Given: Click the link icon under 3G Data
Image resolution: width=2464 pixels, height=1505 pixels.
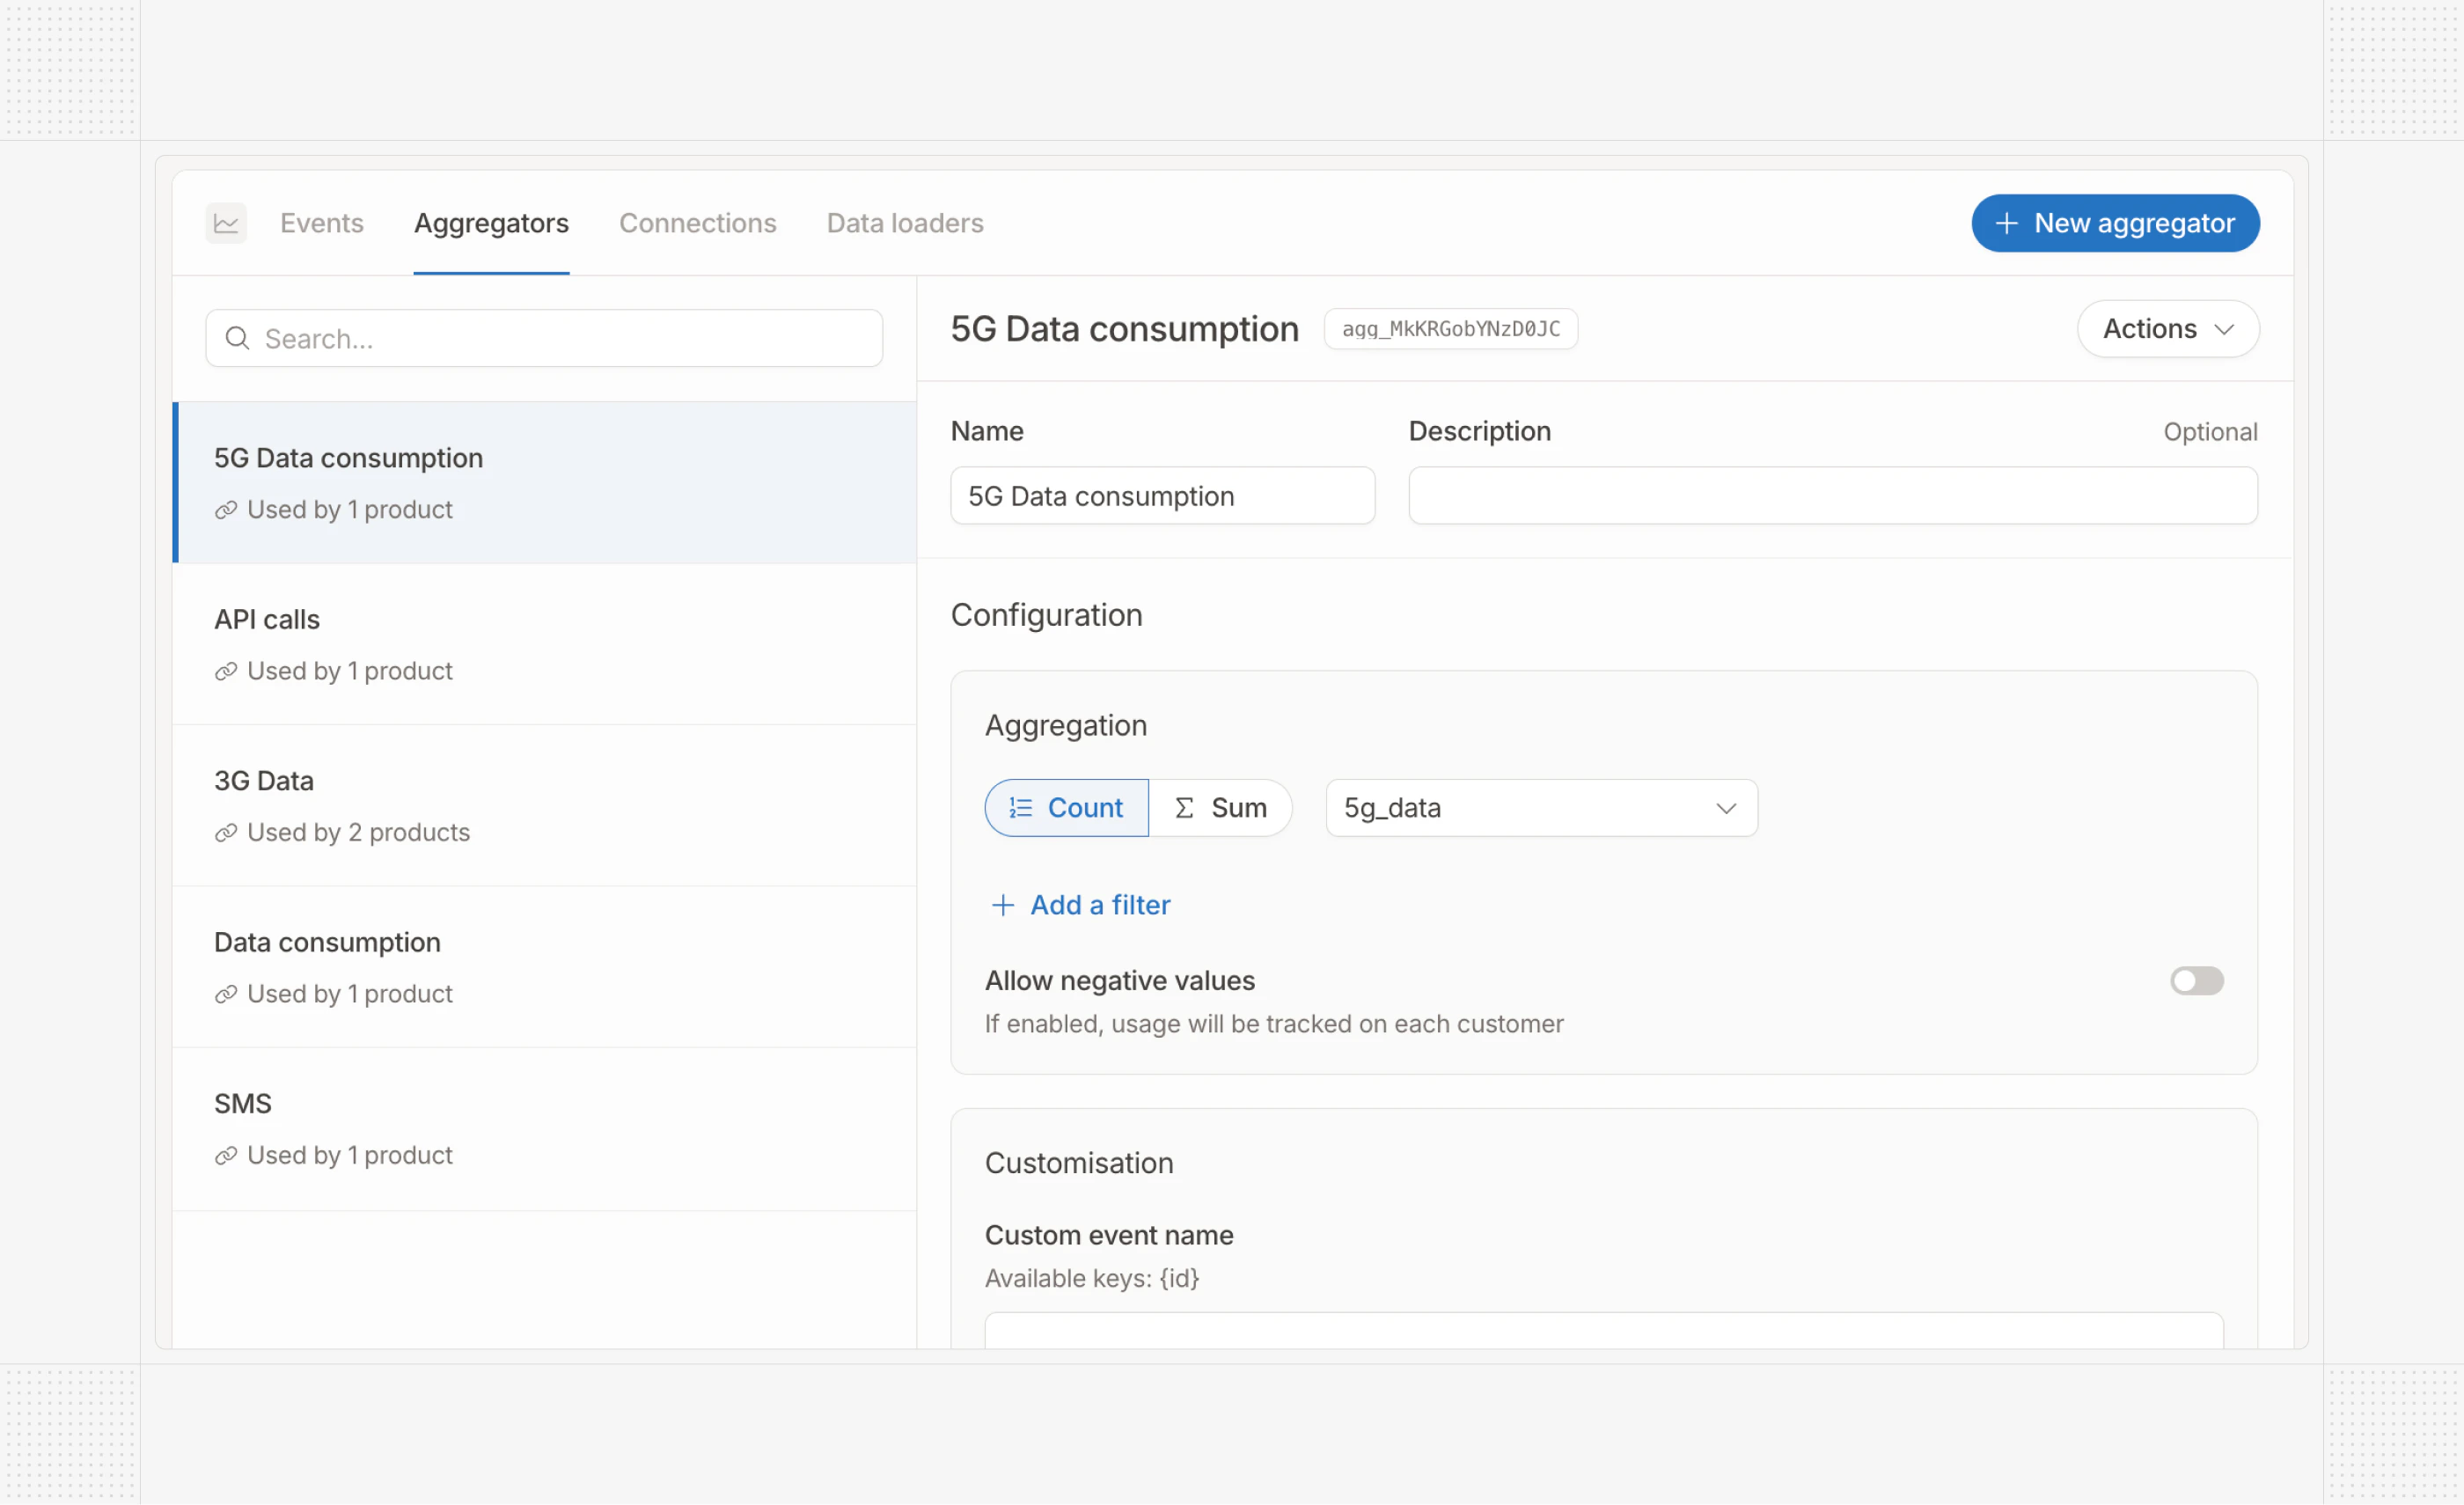Looking at the screenshot, I should click(226, 833).
